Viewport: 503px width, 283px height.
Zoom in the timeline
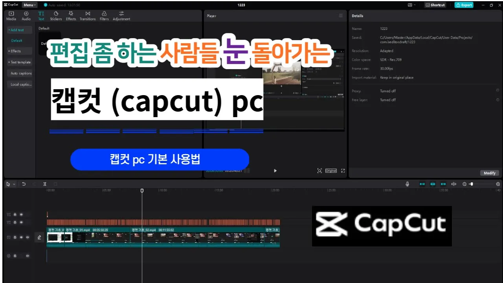coord(498,184)
